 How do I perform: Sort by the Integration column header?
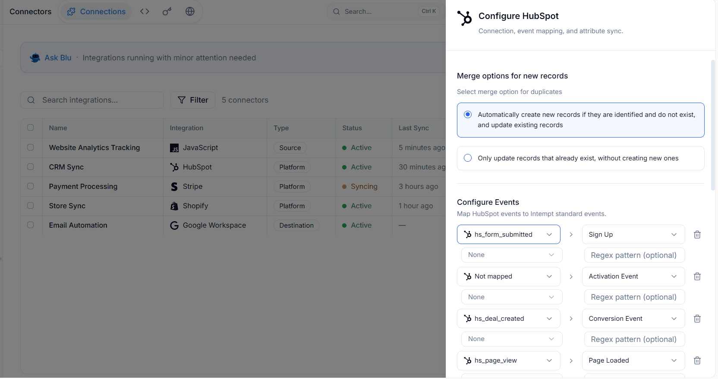pyautogui.click(x=186, y=128)
